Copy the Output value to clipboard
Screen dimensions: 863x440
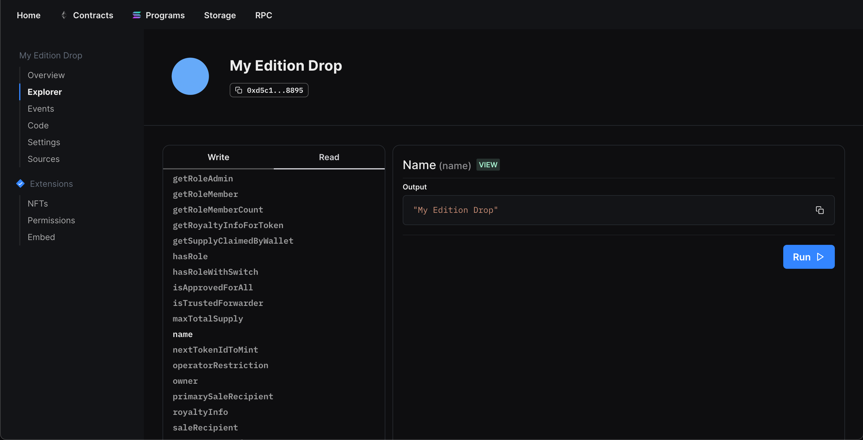[x=820, y=210]
